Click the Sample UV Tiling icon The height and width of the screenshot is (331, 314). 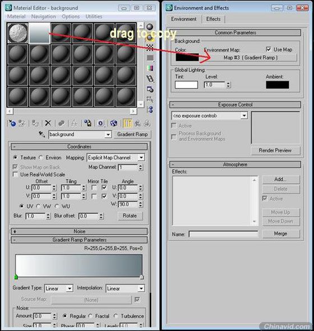150,58
